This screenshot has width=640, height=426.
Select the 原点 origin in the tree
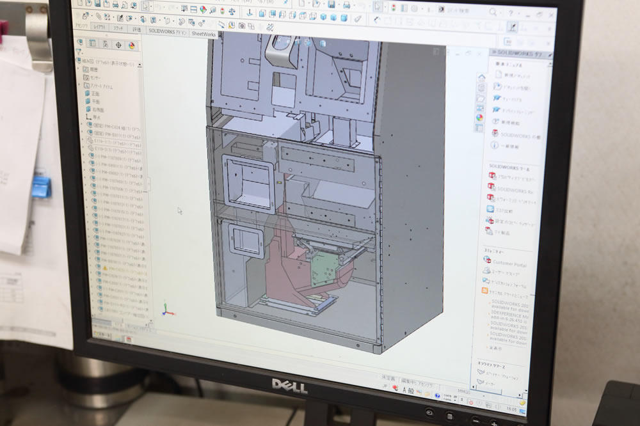point(93,117)
